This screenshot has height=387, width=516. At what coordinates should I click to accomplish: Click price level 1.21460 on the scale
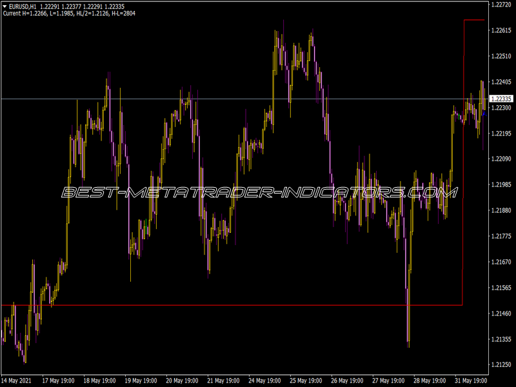(x=501, y=313)
